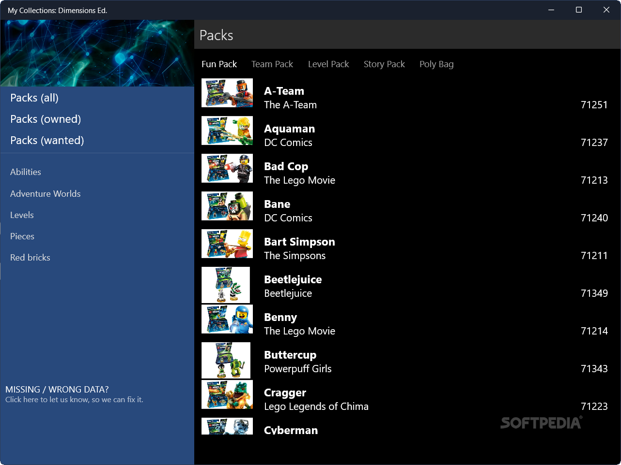Click 'The A-Team' franchise subtitle
Screen dimensions: 621x465
pos(290,105)
